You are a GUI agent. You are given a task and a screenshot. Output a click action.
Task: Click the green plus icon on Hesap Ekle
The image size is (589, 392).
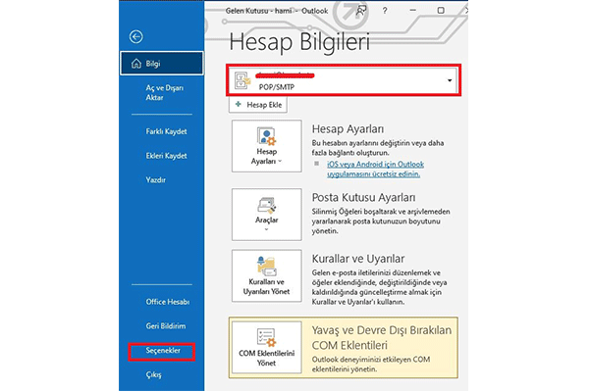pos(238,104)
